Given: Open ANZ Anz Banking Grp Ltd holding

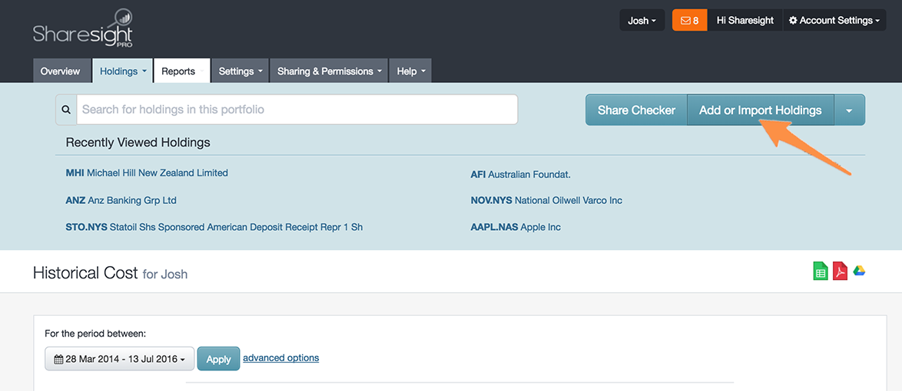Looking at the screenshot, I should click(121, 200).
